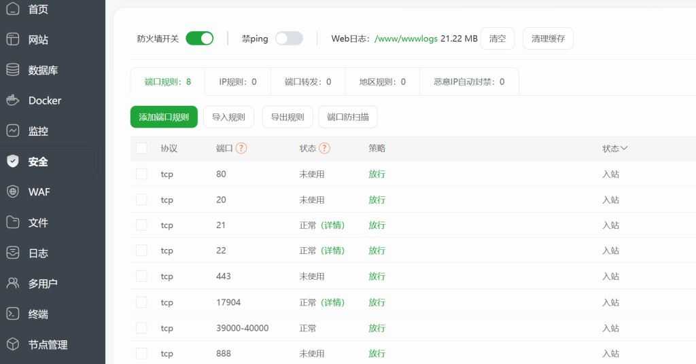
Task: Click the monitoring chart icon
Action: [x=13, y=131]
